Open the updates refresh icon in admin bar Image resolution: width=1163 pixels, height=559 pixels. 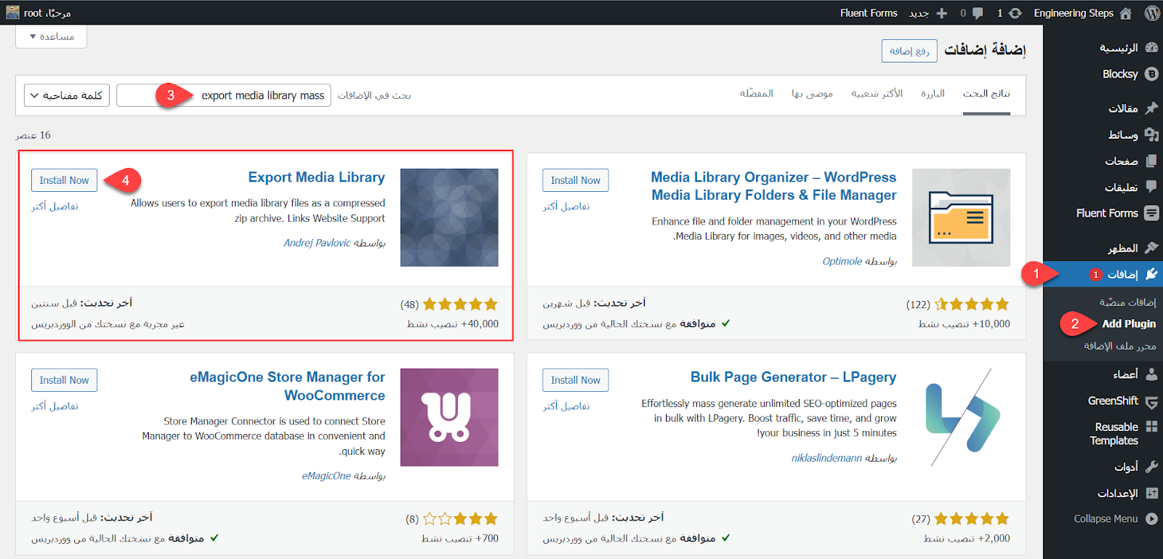click(x=1015, y=13)
